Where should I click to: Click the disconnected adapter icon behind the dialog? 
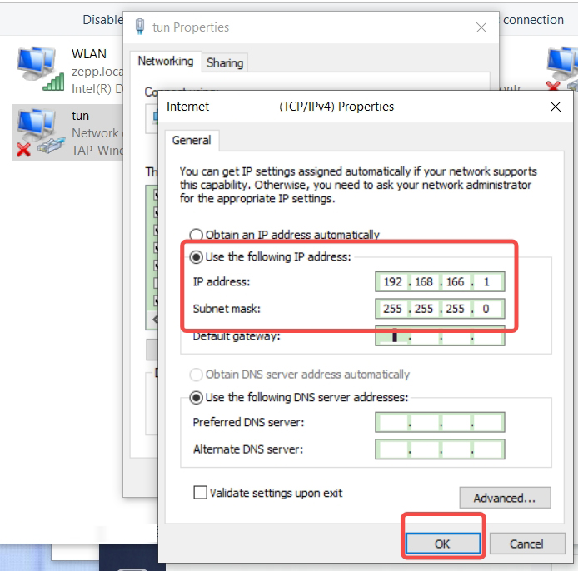561,68
